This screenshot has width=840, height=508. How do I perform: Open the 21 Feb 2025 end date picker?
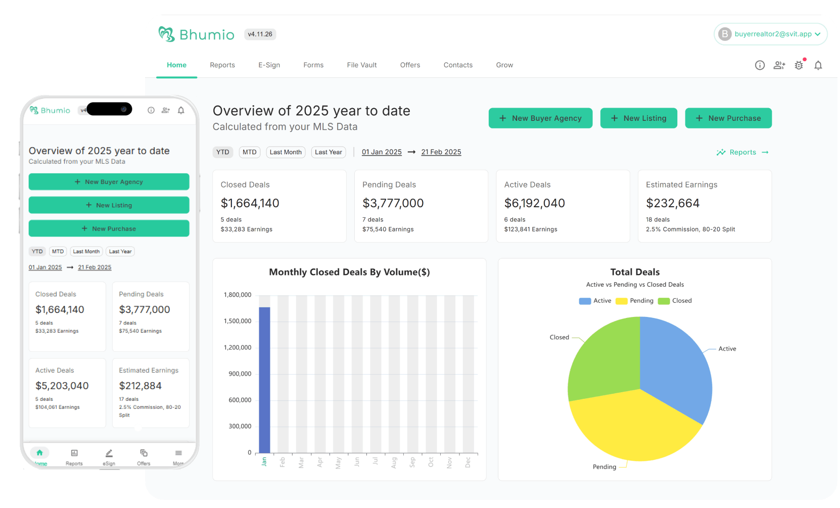point(441,152)
